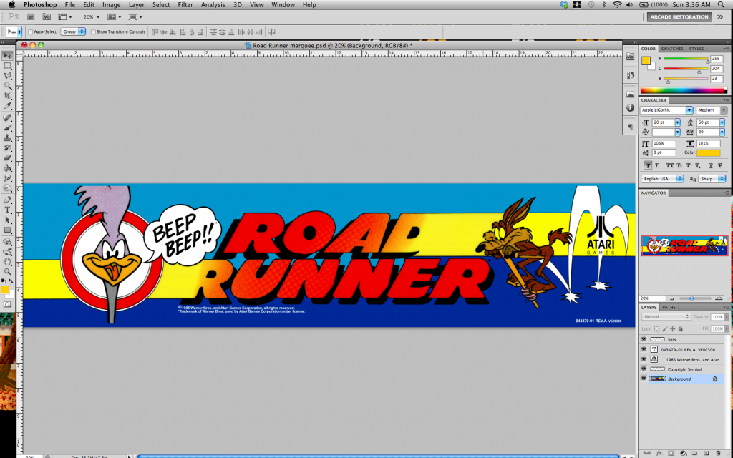Click the Delete layer trash icon

coord(718,452)
